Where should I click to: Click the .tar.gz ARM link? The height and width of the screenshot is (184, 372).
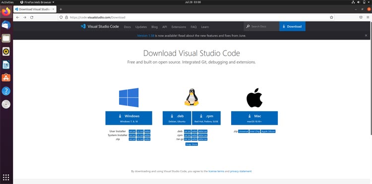pos(194,139)
